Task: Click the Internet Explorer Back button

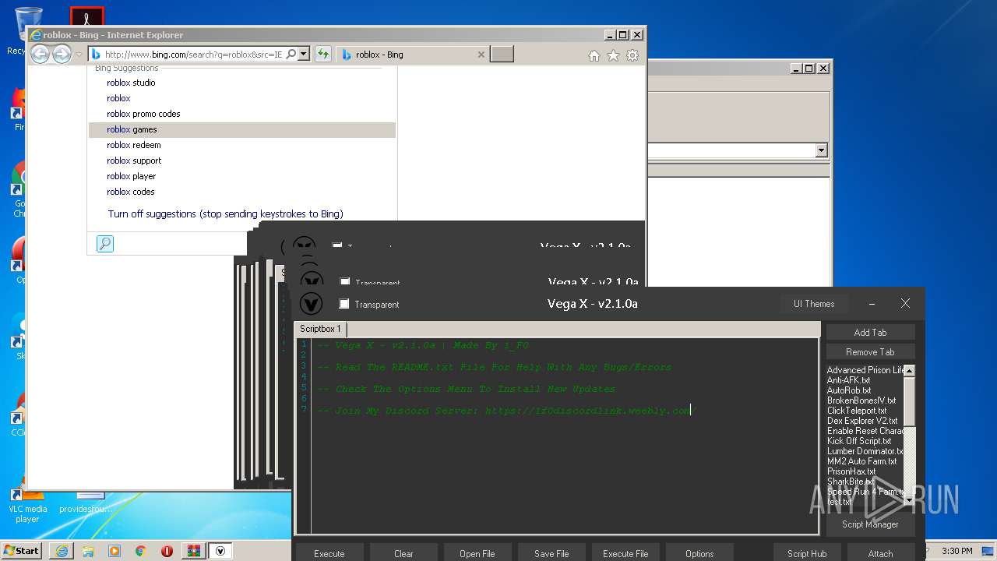Action: [41, 55]
